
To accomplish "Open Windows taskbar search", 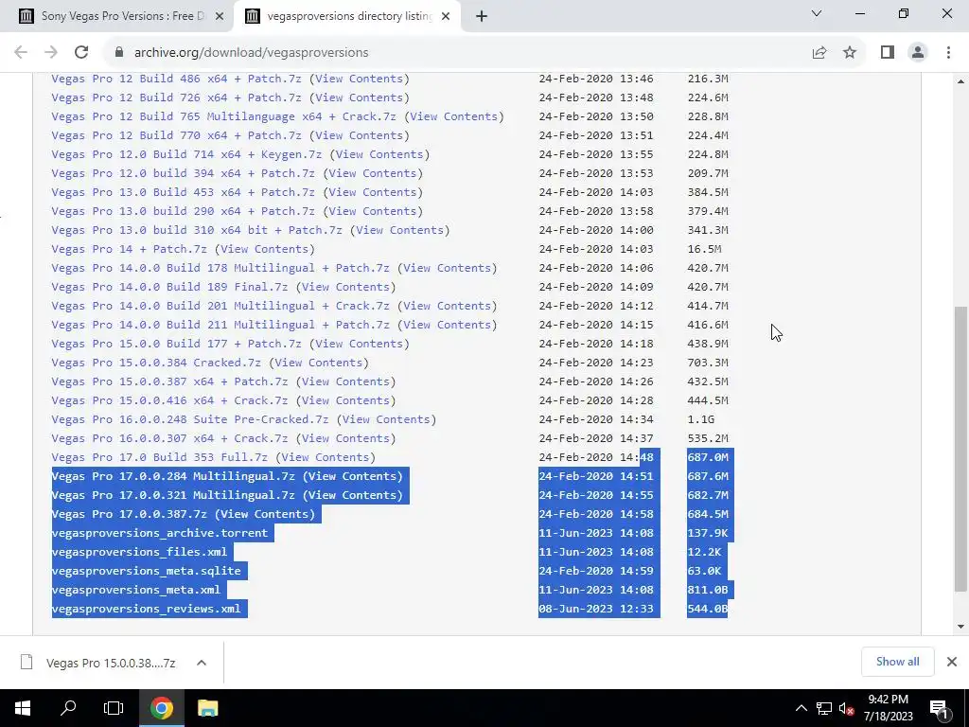I will (68, 708).
